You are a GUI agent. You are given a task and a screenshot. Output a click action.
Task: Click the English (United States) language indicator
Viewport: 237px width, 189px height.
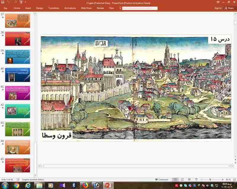click(x=33, y=180)
